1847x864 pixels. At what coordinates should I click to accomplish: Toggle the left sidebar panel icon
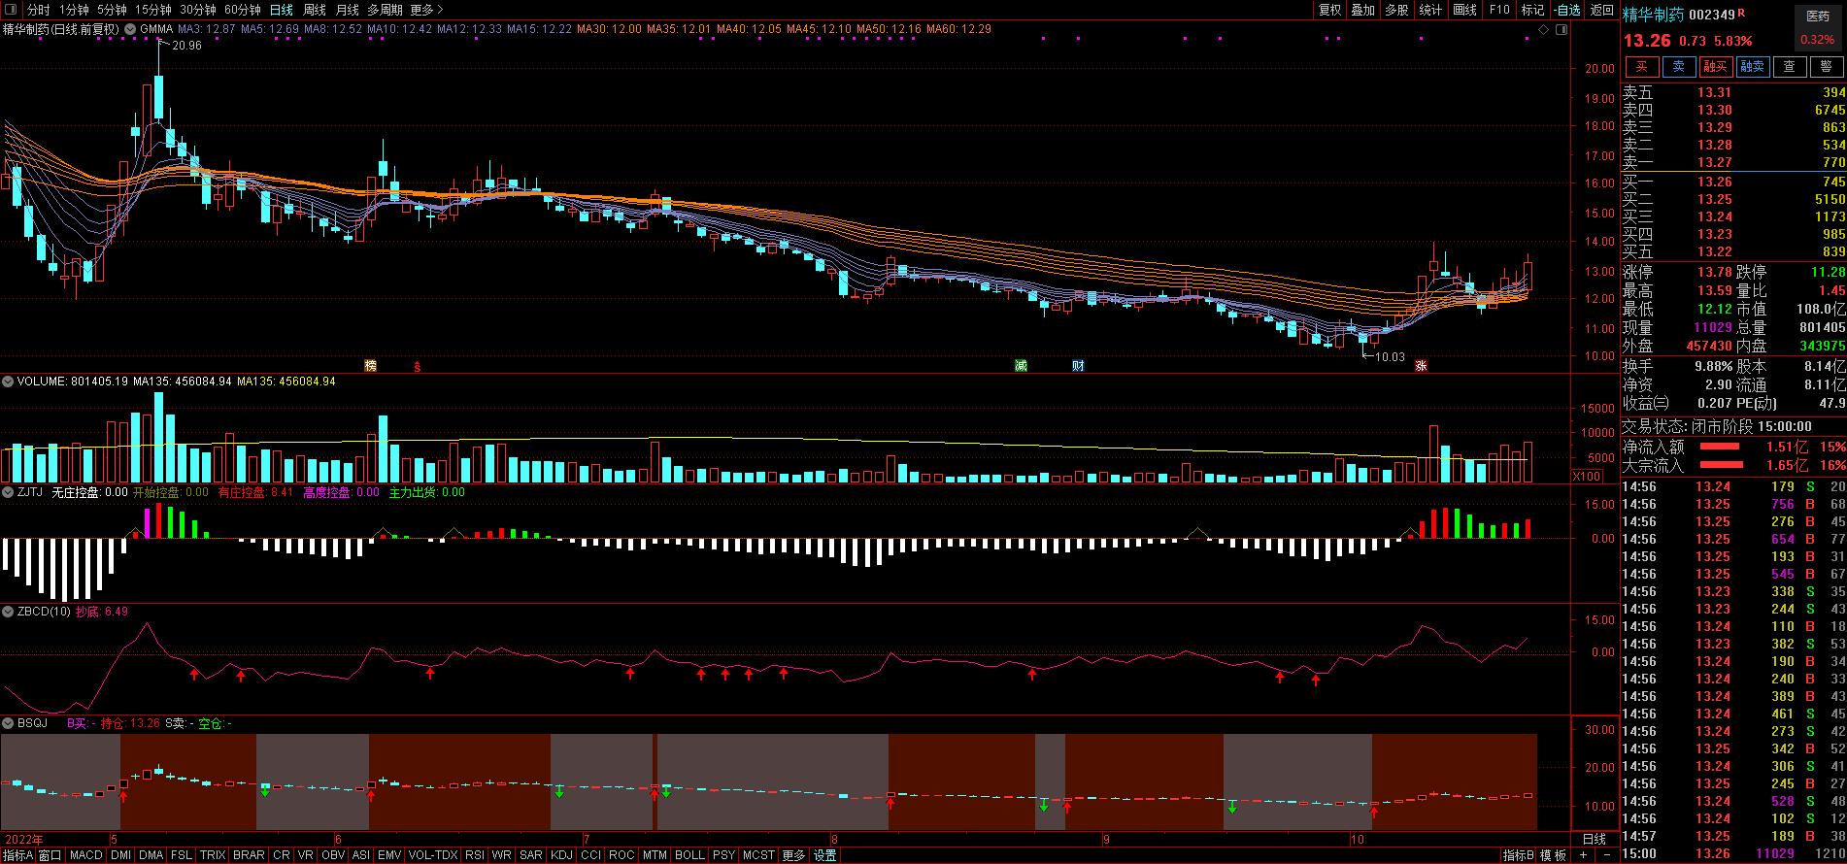click(10, 10)
